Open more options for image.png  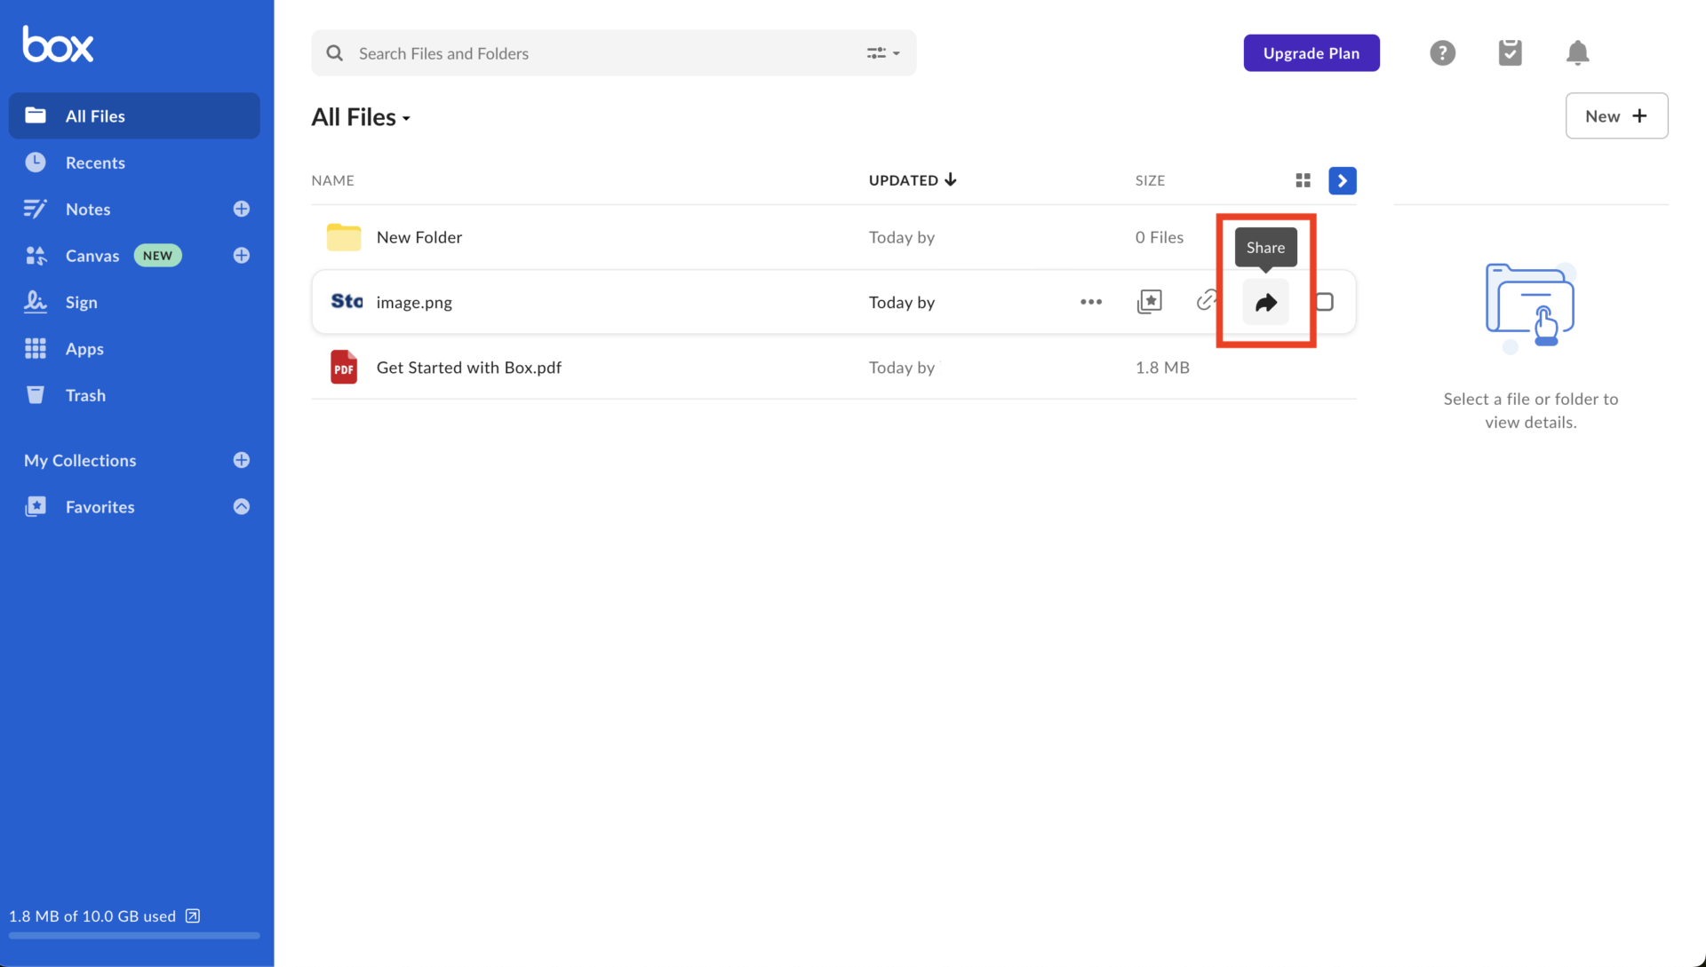[x=1090, y=302]
